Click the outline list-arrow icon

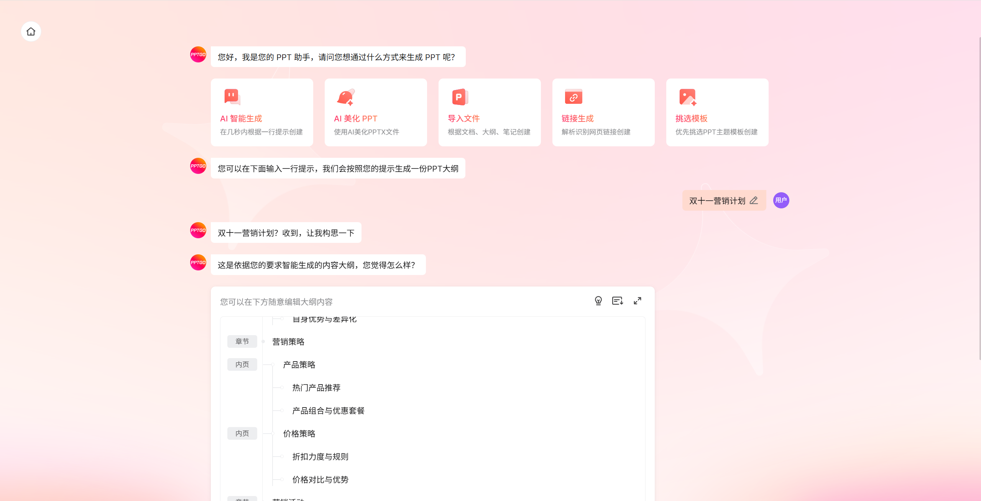[x=617, y=301]
